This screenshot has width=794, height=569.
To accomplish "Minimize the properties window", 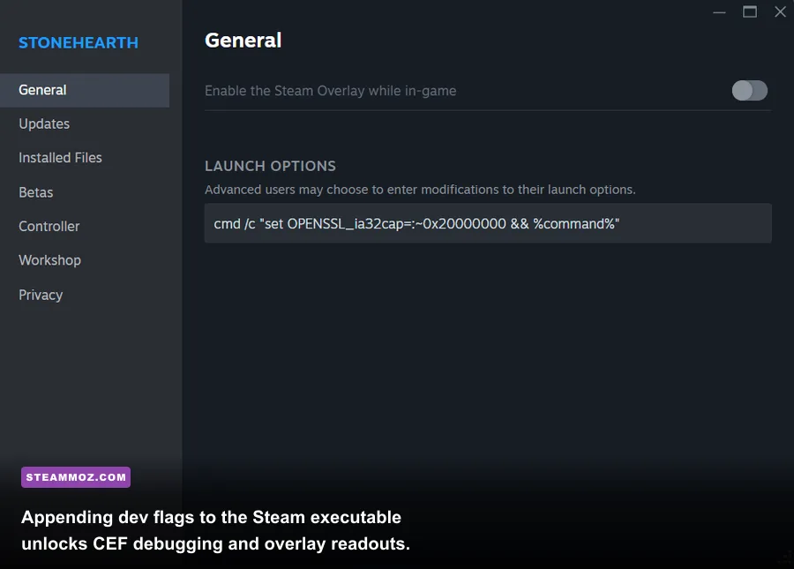I will pos(719,12).
